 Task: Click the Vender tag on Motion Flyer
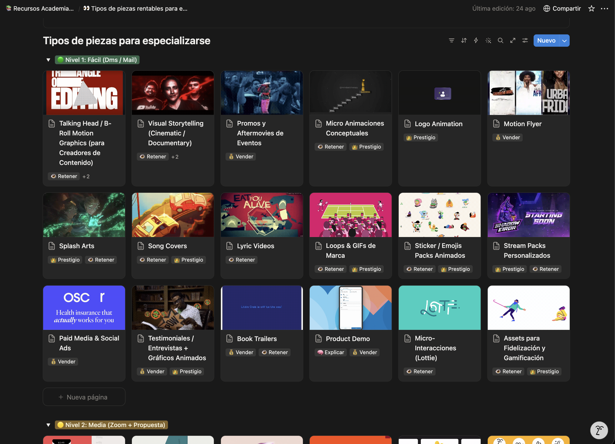click(508, 137)
